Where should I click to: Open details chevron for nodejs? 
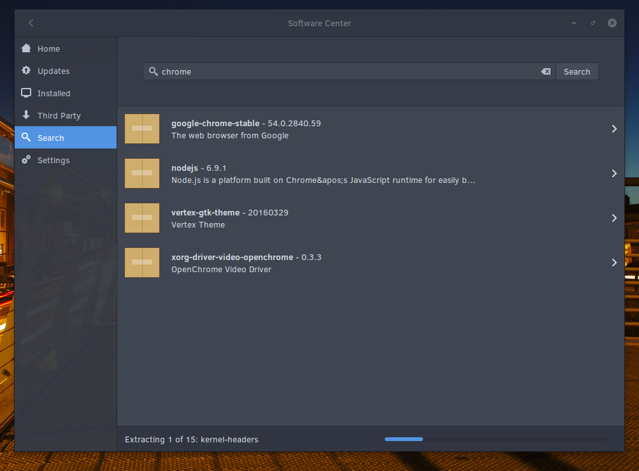pos(614,173)
